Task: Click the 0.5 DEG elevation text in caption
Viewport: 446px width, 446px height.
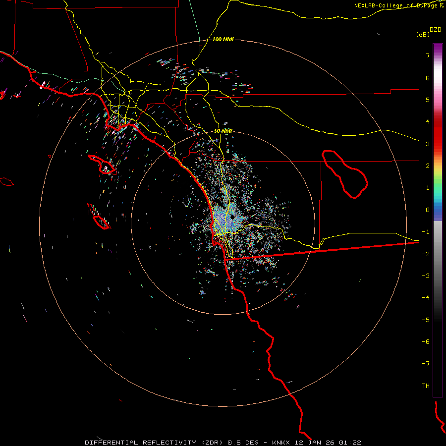Action: click(243, 443)
